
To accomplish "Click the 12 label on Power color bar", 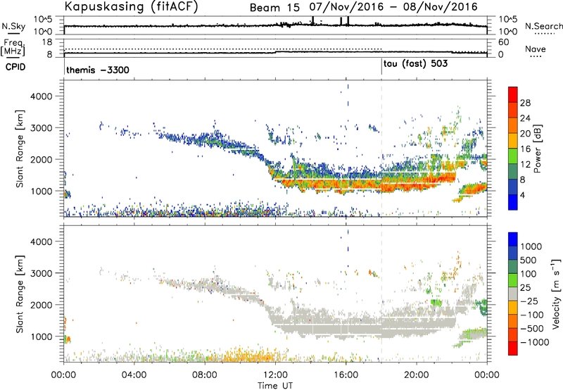I will coord(525,165).
